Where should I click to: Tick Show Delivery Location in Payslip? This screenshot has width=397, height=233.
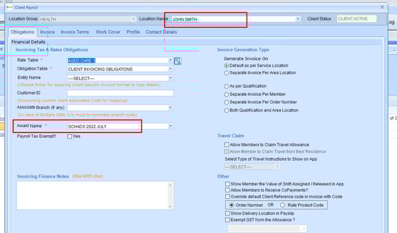tap(228, 213)
